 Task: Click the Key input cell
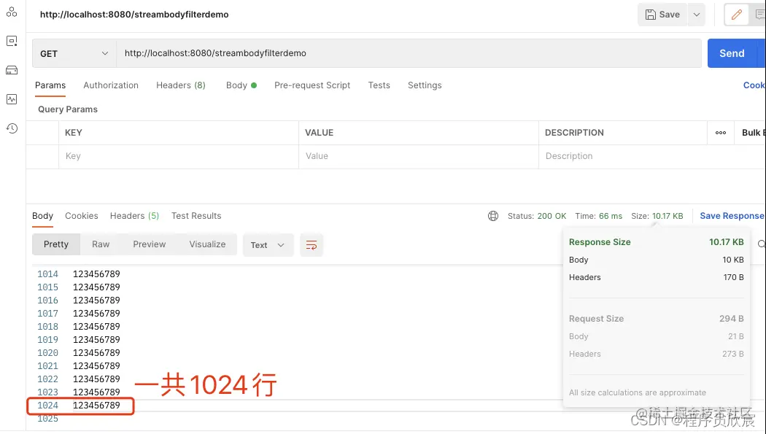179,156
